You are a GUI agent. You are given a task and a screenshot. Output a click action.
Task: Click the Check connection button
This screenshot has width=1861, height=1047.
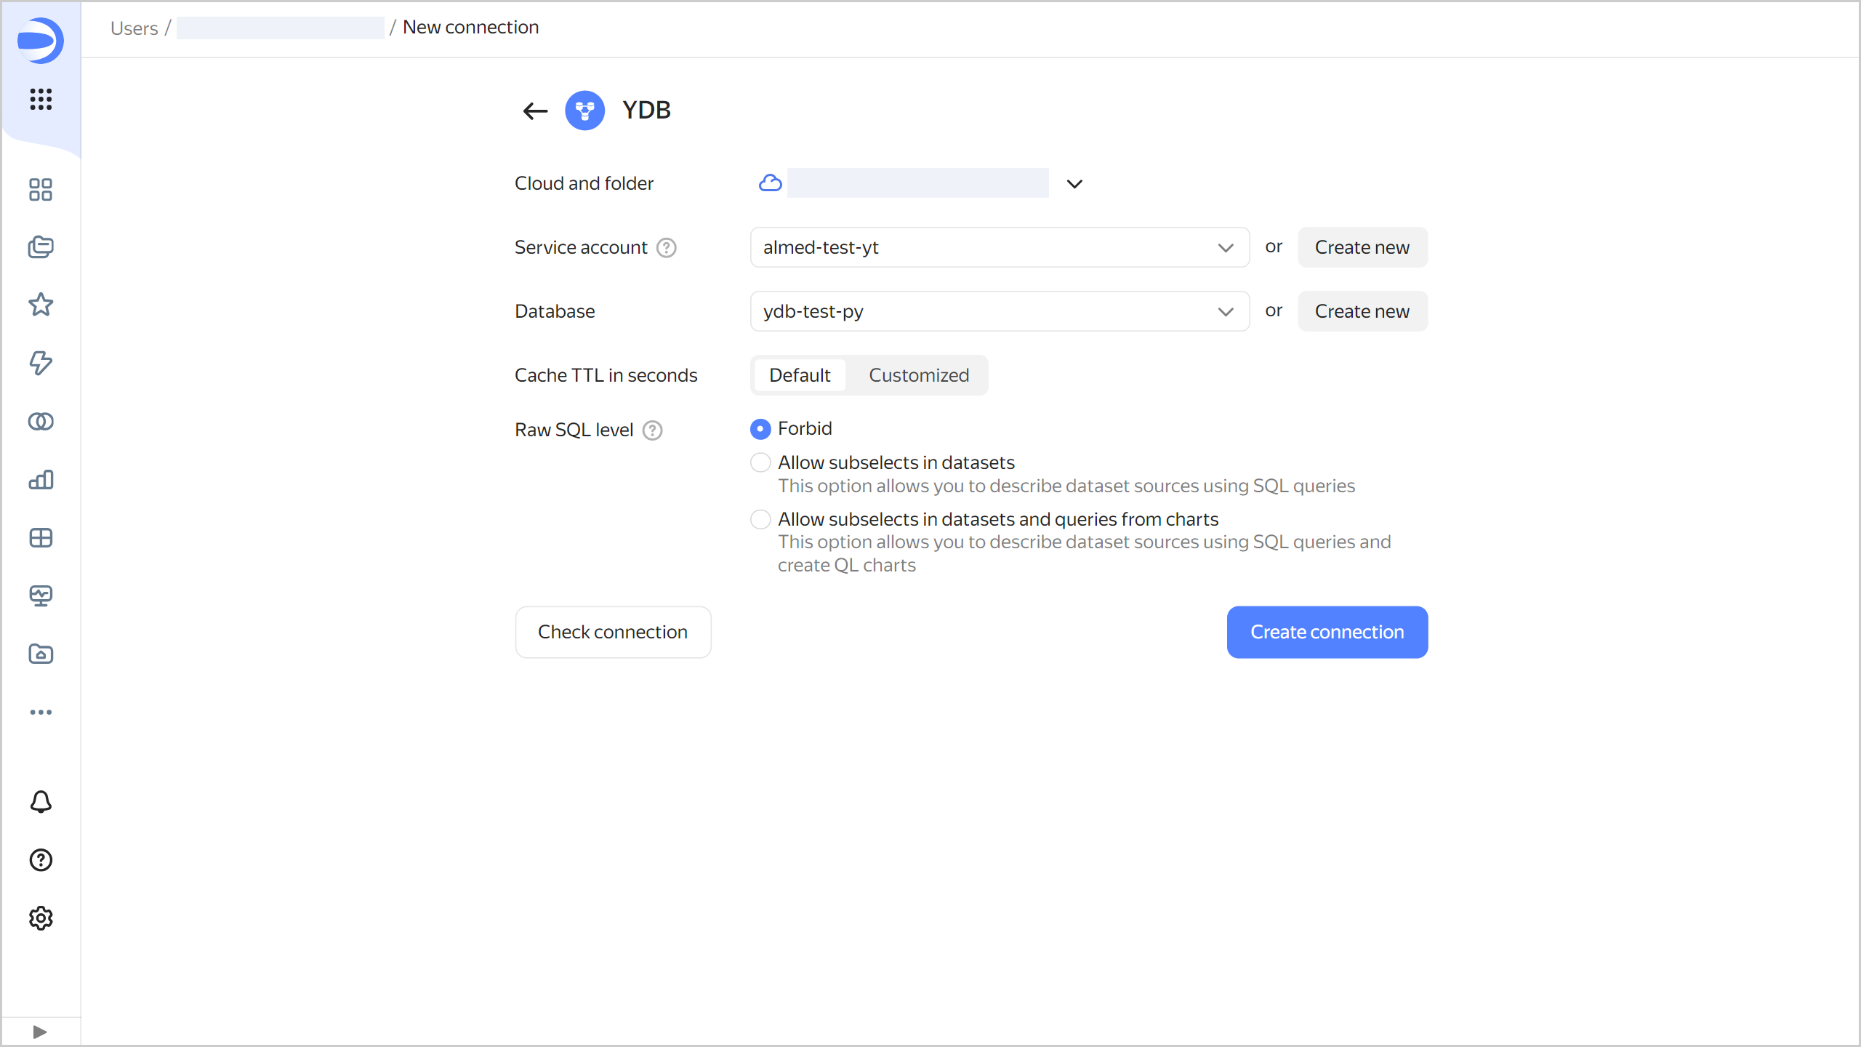[613, 632]
